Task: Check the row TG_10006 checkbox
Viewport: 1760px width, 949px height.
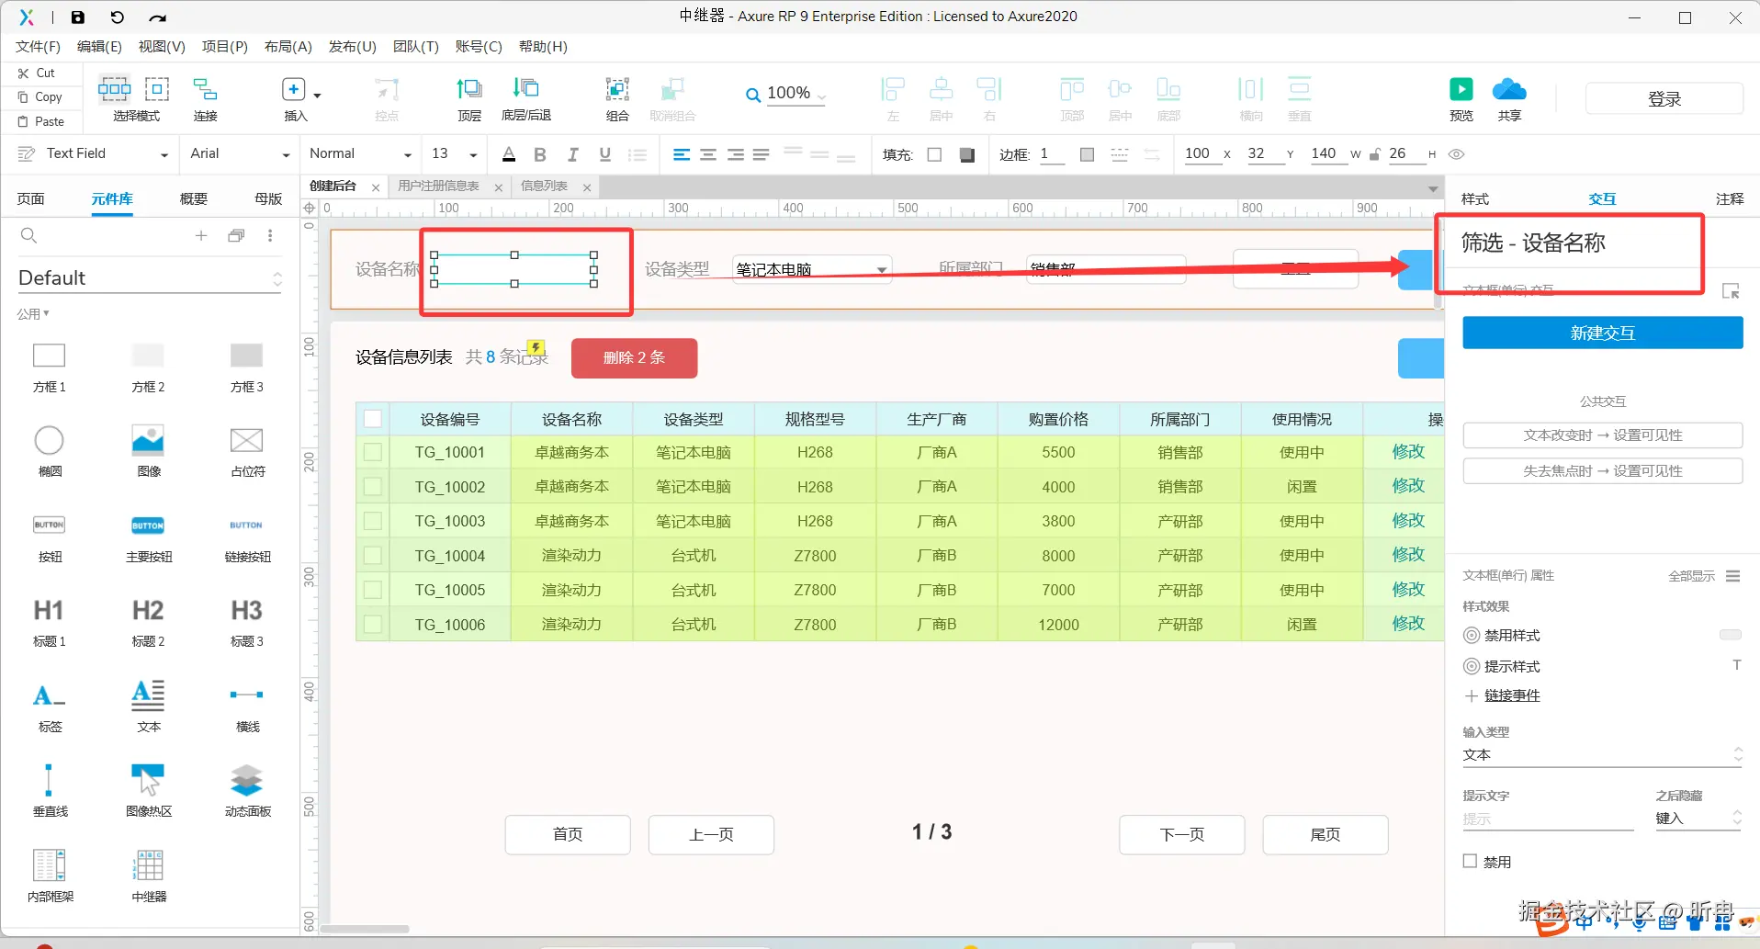Action: [x=373, y=625]
